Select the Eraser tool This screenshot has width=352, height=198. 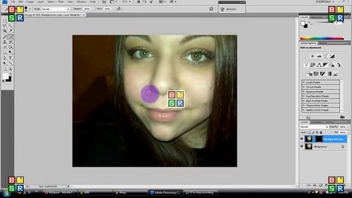(4, 47)
